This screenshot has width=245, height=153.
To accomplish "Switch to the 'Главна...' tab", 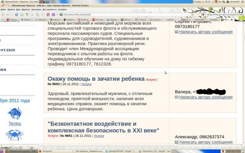I will point(141,20).
